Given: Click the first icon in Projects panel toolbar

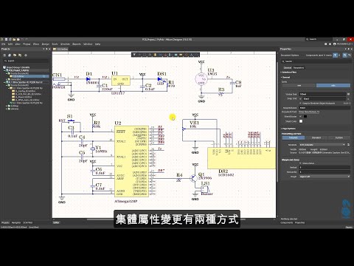Looking at the screenshot, I should [4, 55].
